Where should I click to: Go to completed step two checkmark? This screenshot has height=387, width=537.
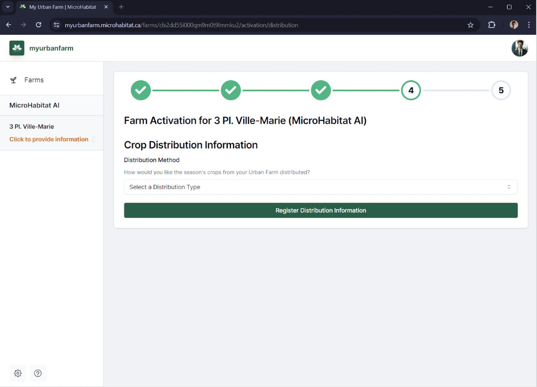pos(231,91)
